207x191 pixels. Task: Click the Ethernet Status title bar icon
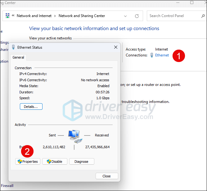[x=13, y=47]
